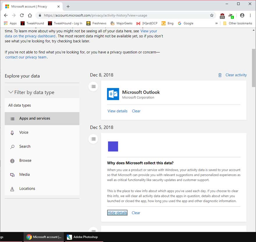Click the list icon next to Dec 8 entry
Screen dimensions: 256x242
click(93, 87)
